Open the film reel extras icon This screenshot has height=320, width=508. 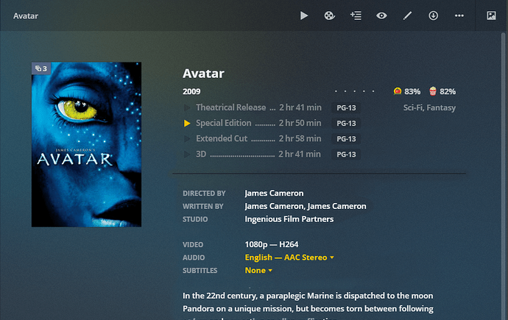coord(330,15)
